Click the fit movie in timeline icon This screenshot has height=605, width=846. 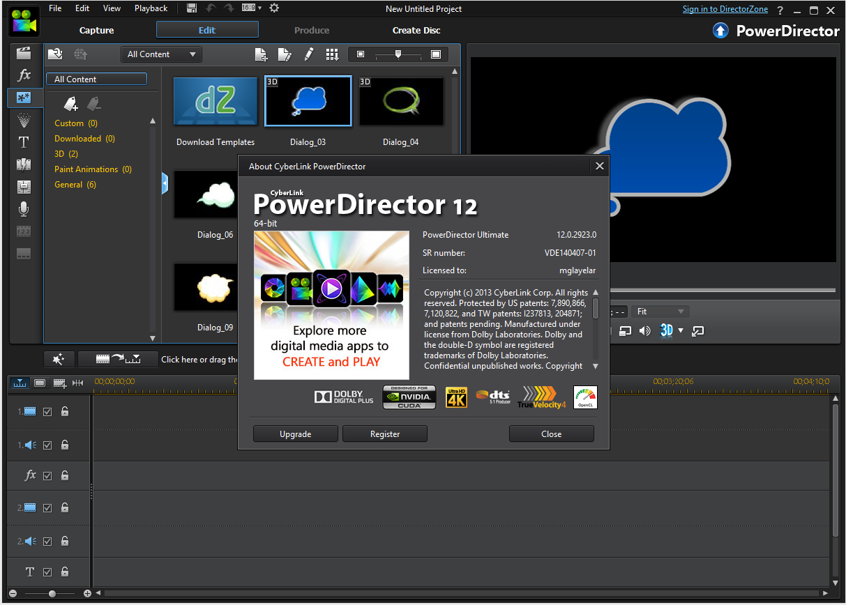tap(78, 383)
